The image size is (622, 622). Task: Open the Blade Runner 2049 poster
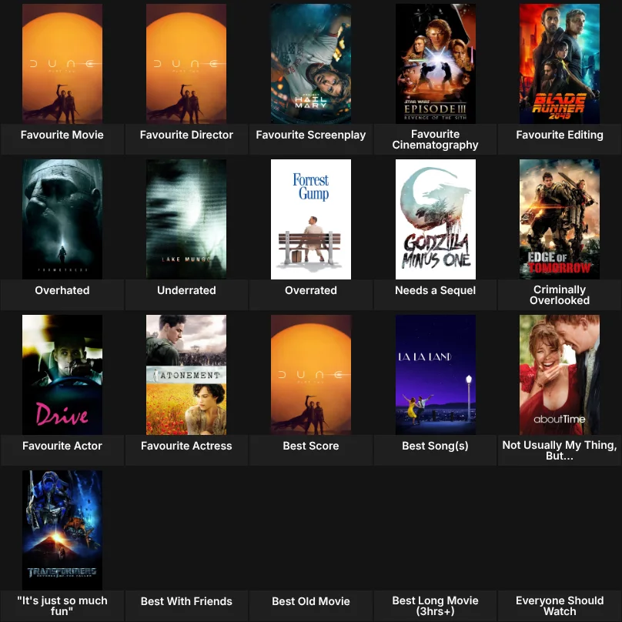(560, 64)
